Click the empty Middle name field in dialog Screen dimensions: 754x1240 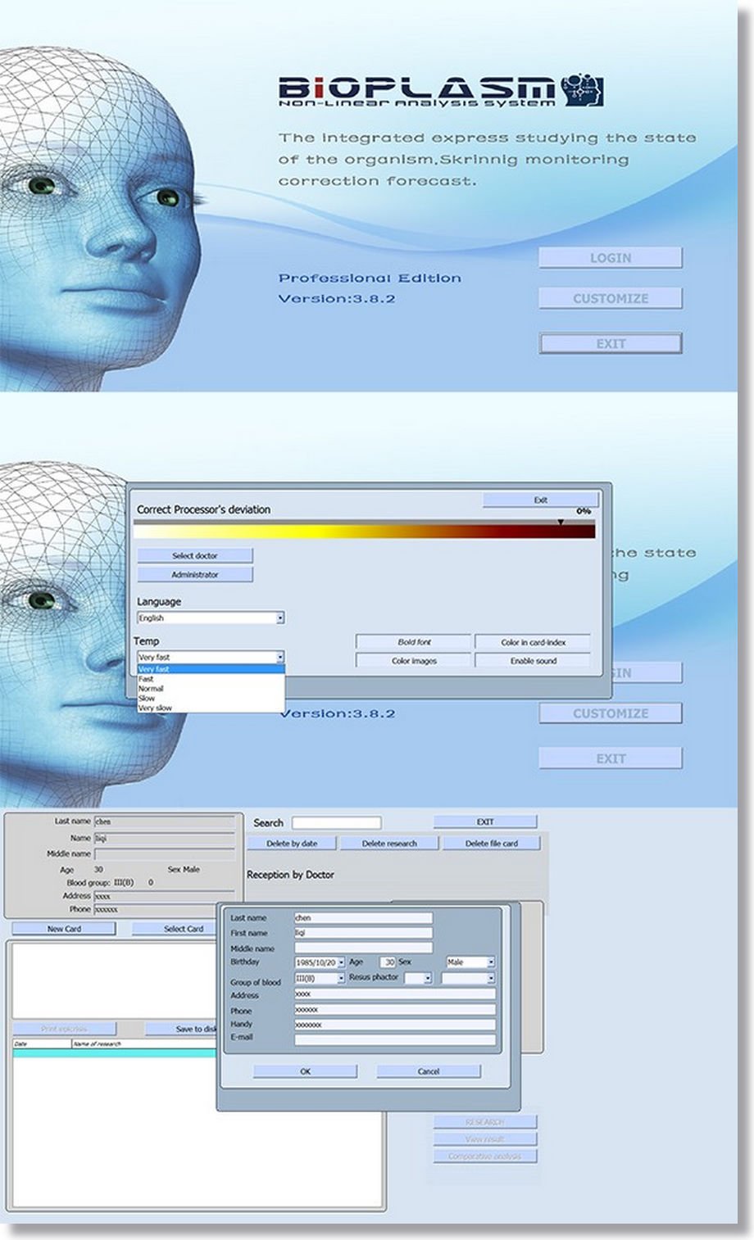click(x=363, y=948)
